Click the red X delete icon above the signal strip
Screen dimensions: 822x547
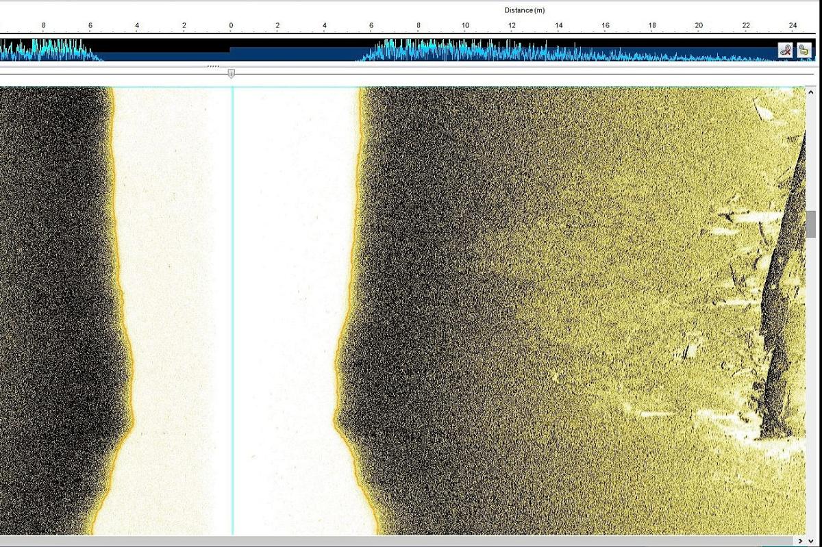(786, 49)
